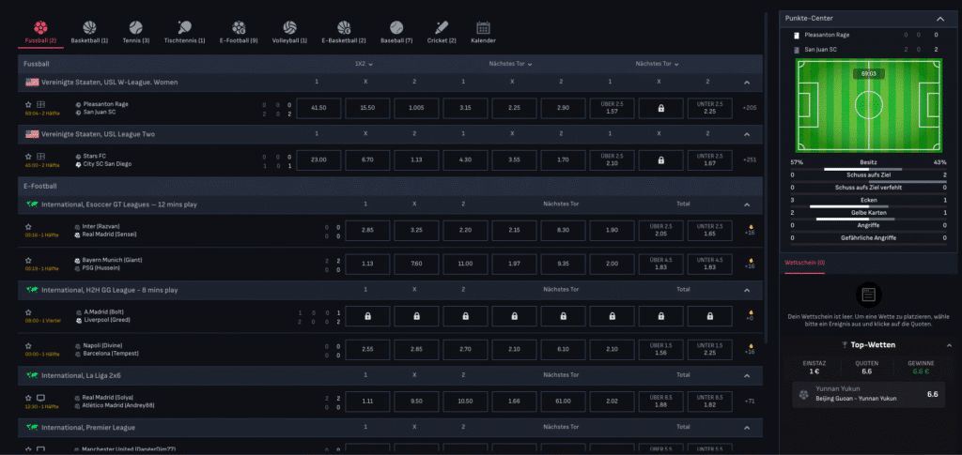
Task: Pick UNTER 4.5 at 1.83 for Bayern Munich
Action: click(710, 264)
